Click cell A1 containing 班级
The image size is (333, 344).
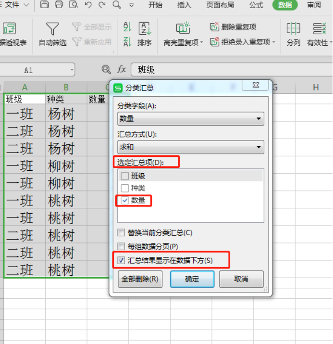[x=25, y=99]
